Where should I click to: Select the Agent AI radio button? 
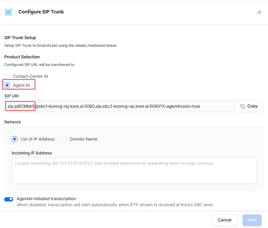[7, 85]
